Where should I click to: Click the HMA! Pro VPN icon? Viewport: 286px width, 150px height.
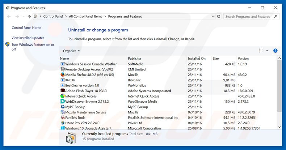coord(63,123)
